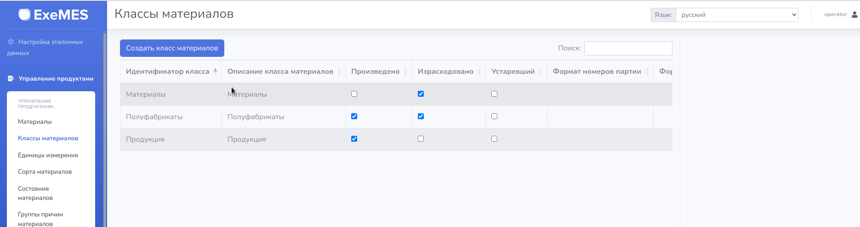
Task: Click the operator user profile icon
Action: coord(854,15)
